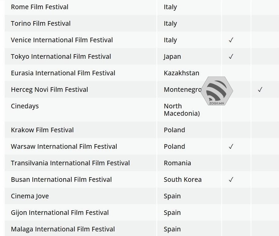Select the Cinedays festival entry

point(25,106)
